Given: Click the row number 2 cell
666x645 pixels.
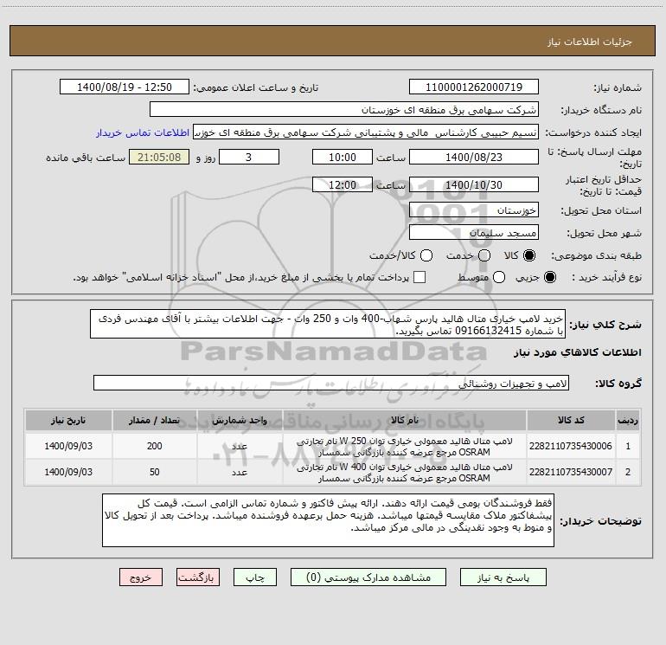Looking at the screenshot, I should [627, 472].
